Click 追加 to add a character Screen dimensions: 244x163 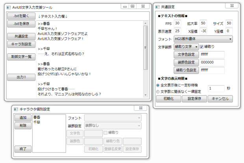pyautogui.click(x=22, y=118)
